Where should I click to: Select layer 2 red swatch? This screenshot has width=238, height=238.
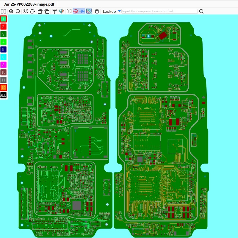click(x=3, y=26)
